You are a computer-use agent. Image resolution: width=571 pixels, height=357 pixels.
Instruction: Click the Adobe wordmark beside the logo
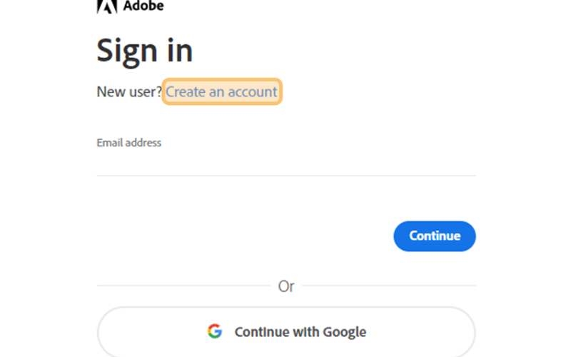143,6
